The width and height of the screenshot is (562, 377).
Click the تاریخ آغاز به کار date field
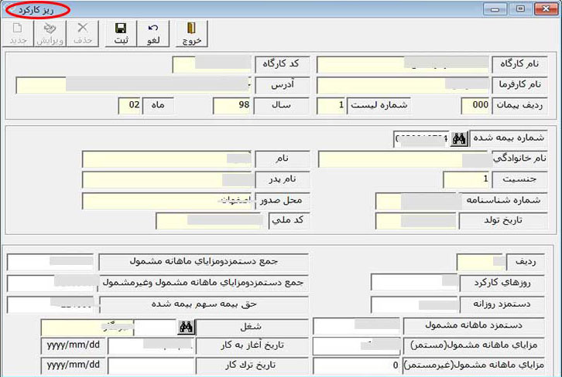click(x=150, y=345)
